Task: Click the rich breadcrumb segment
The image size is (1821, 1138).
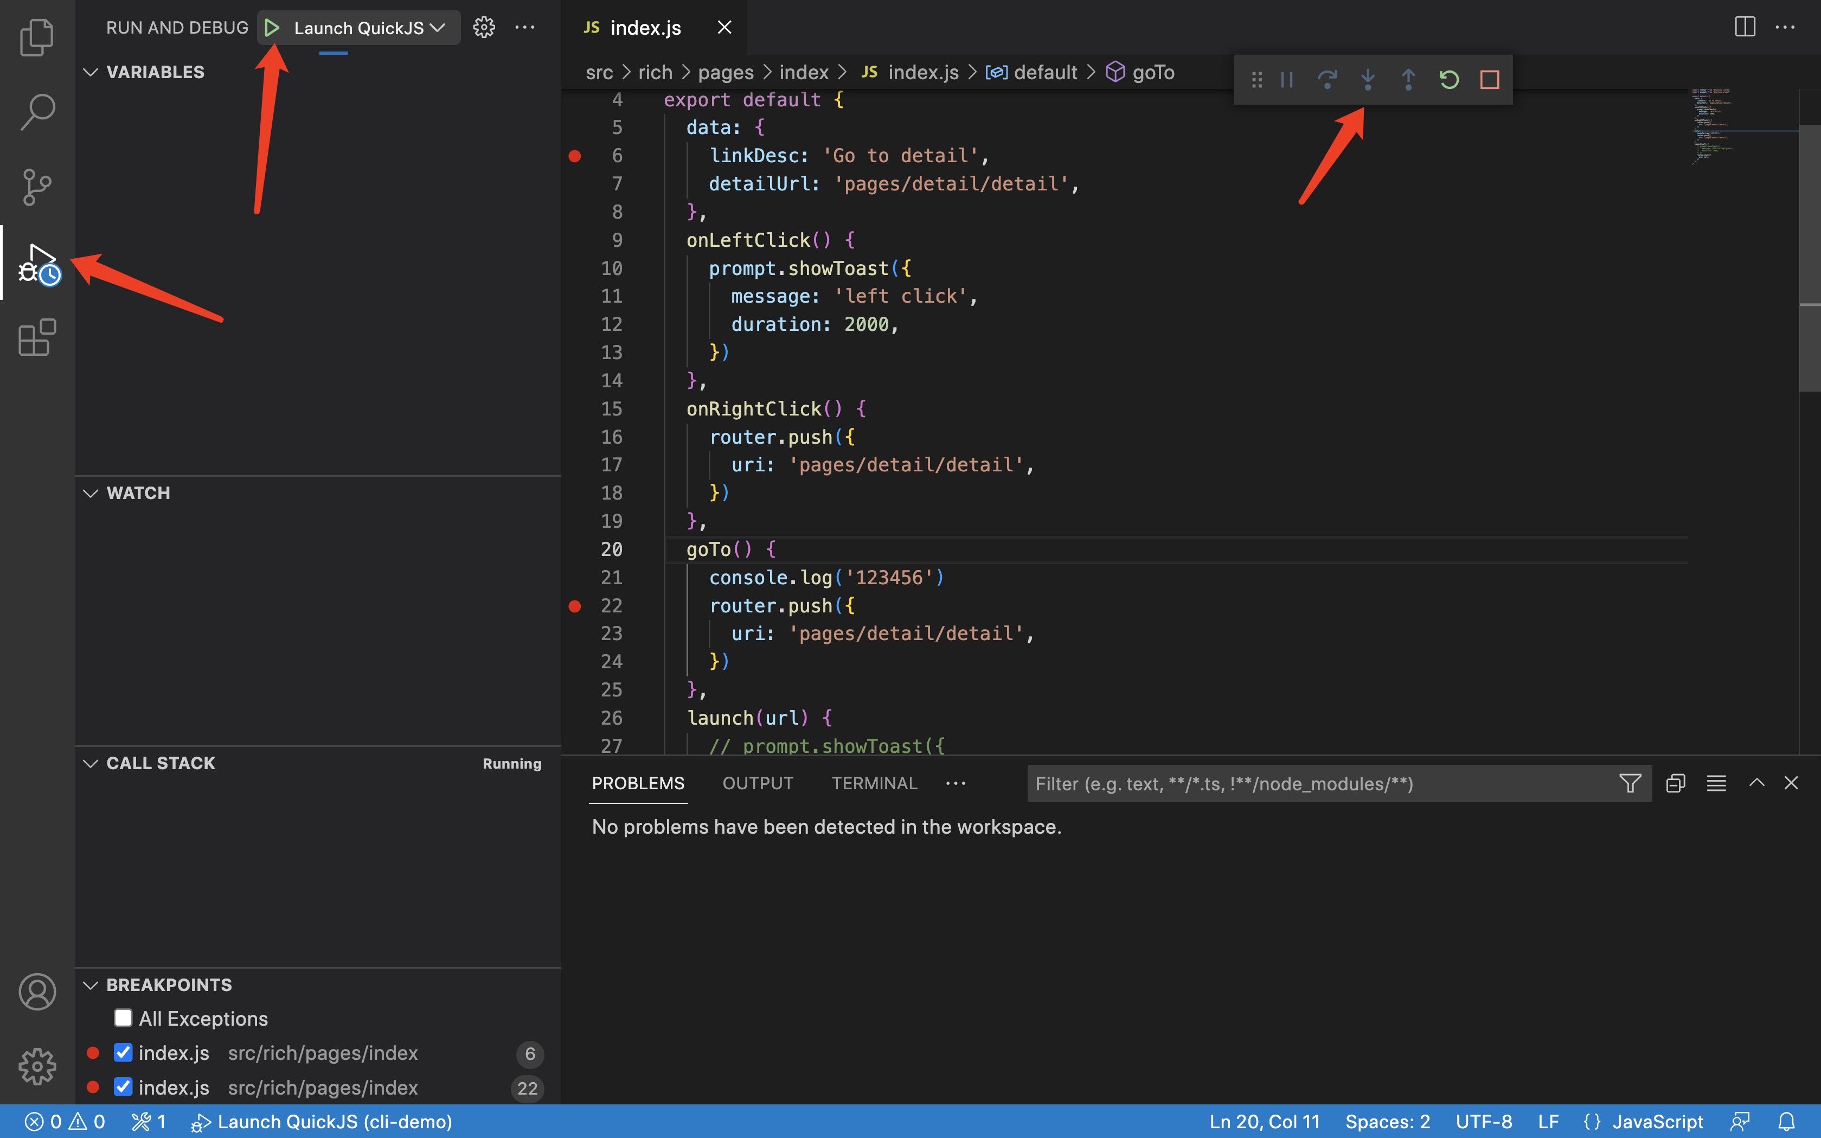Action: [x=655, y=72]
